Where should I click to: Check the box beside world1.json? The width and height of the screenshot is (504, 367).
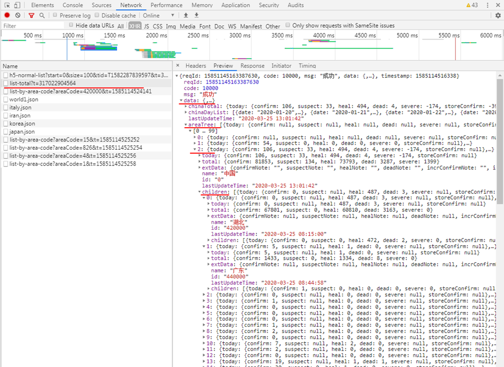pos(6,99)
